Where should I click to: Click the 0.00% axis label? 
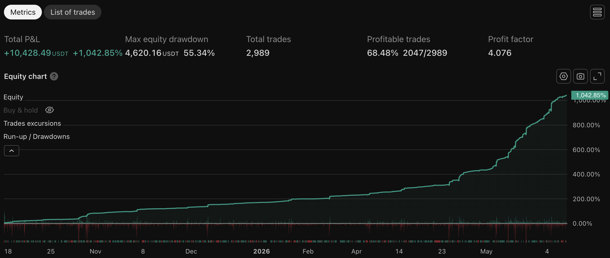pos(582,224)
